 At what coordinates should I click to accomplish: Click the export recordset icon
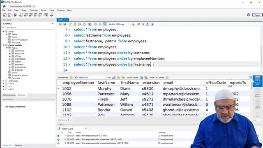[141, 77]
